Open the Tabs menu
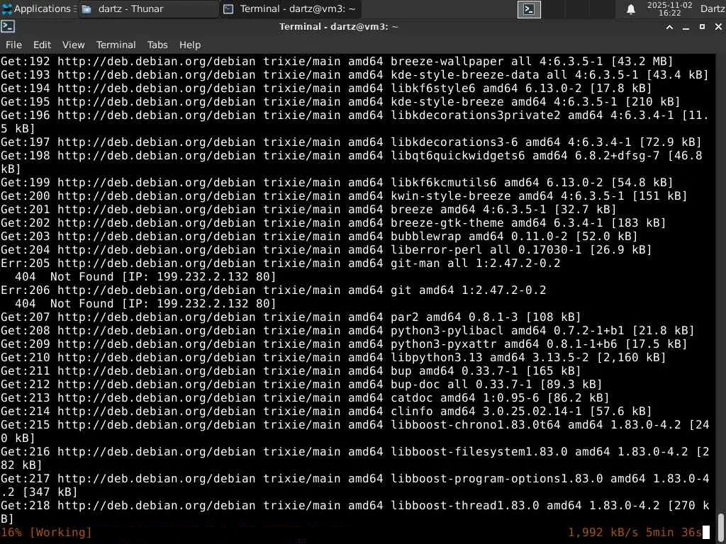Screen dimensions: 726x544 (157, 45)
